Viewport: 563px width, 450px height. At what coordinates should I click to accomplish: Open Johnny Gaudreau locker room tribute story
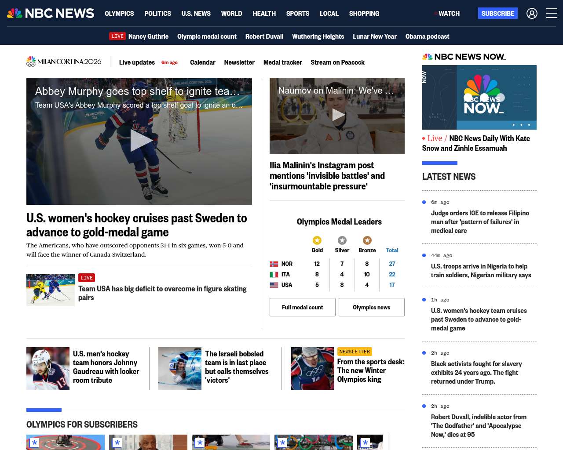click(106, 367)
